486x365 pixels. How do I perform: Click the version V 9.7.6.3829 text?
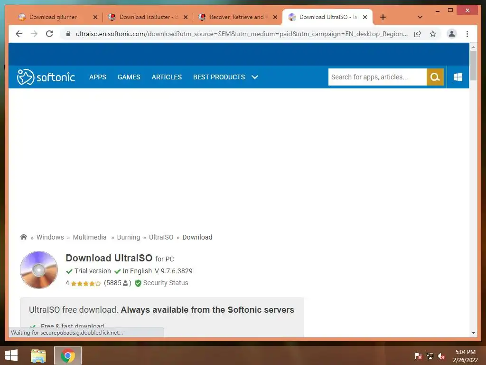tap(174, 271)
